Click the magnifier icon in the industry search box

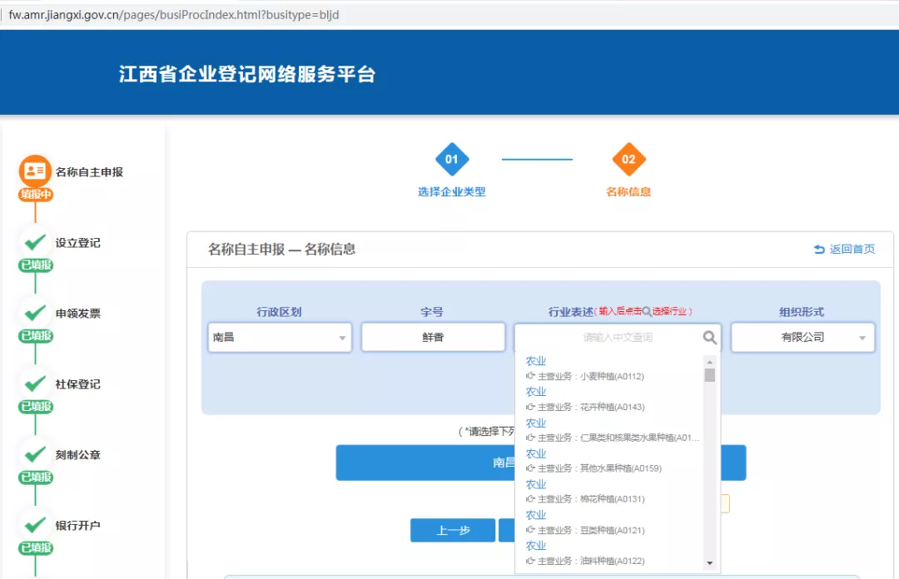709,337
